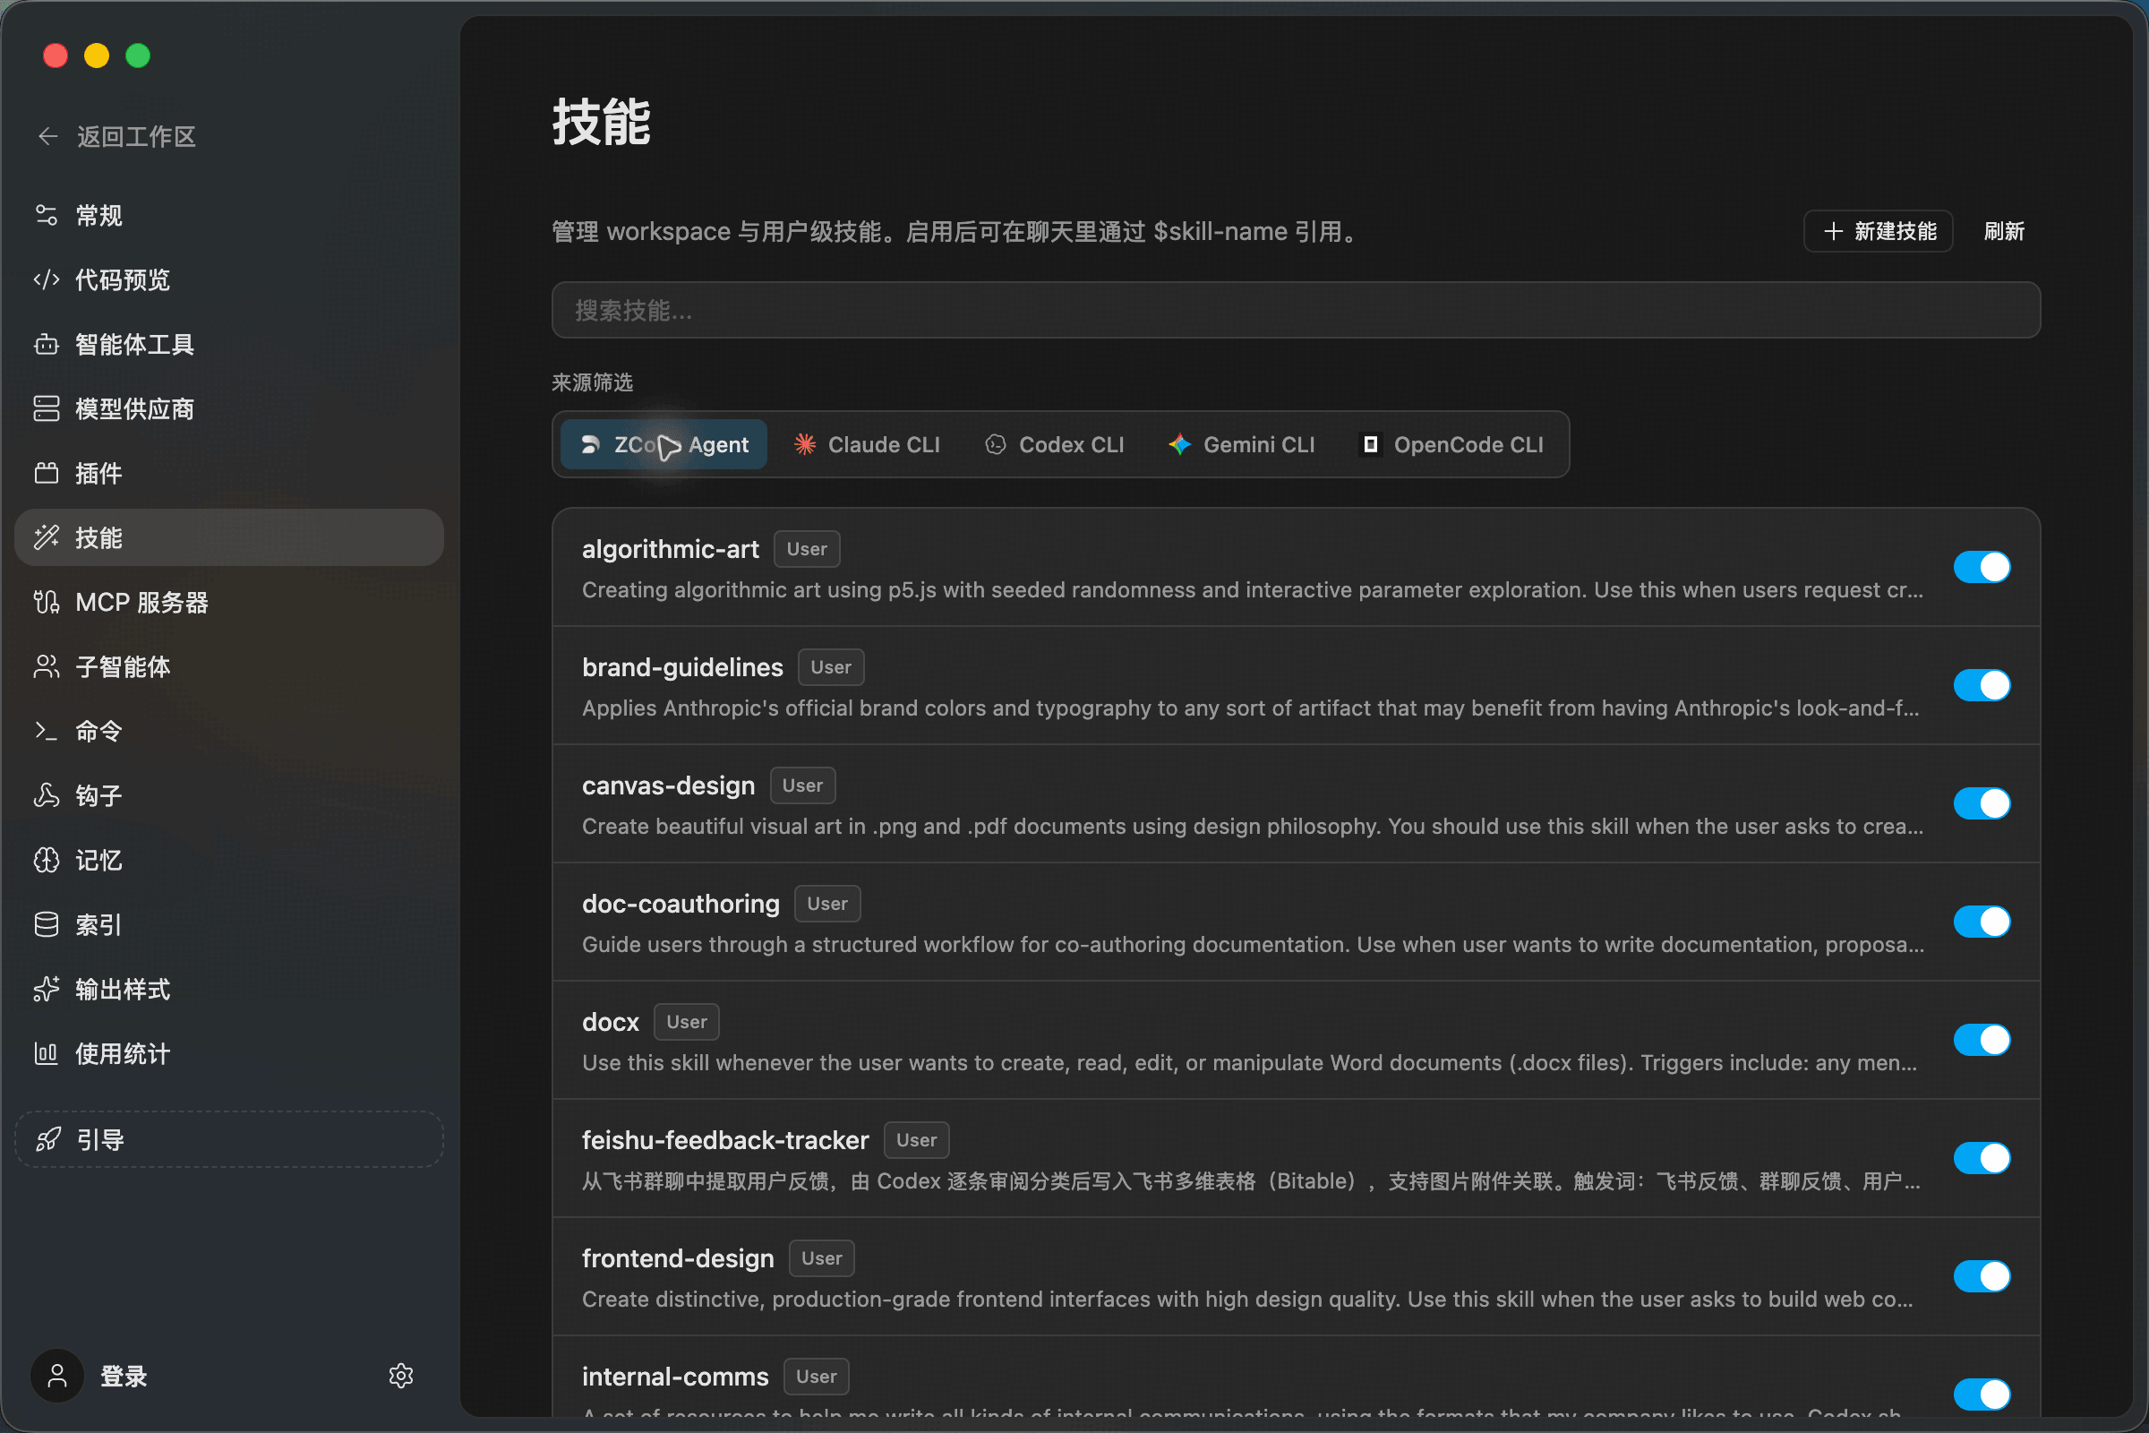Click the Claude CLI asterisk logo icon
Viewport: 2149px width, 1433px height.
point(805,444)
